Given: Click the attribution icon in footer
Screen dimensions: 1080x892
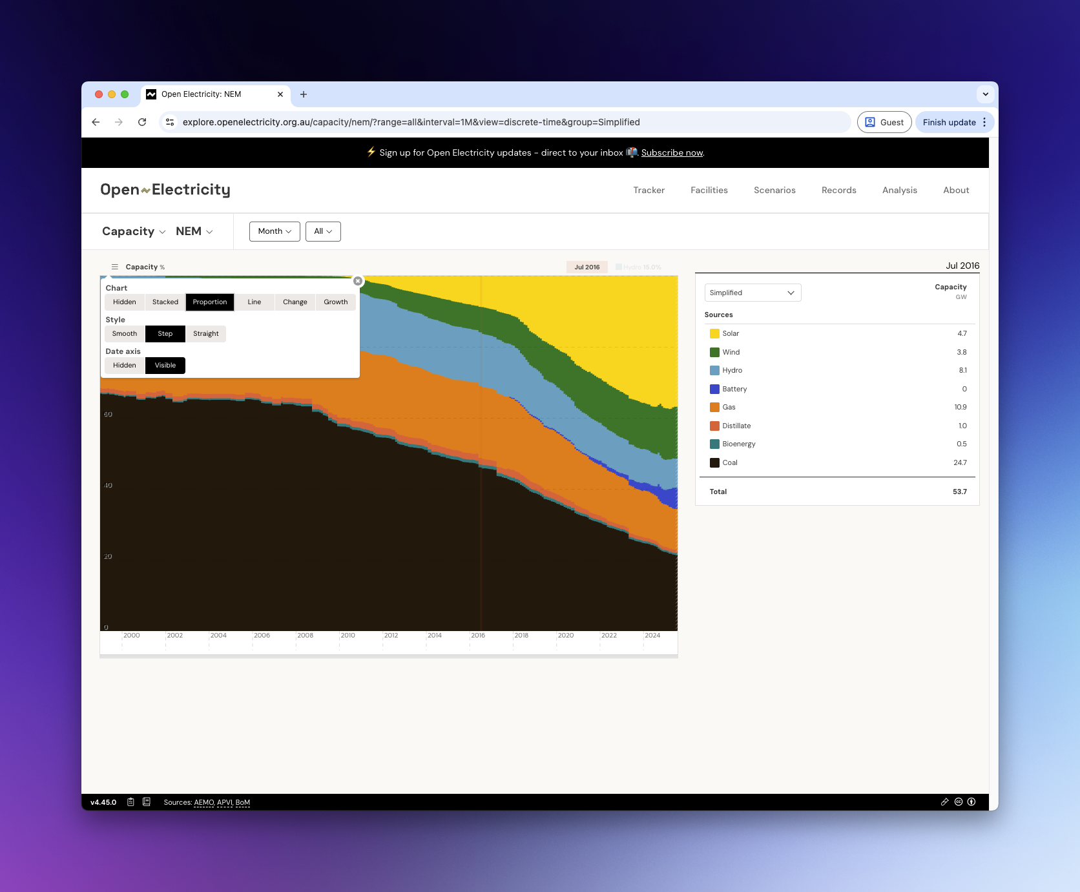Looking at the screenshot, I should (x=971, y=802).
